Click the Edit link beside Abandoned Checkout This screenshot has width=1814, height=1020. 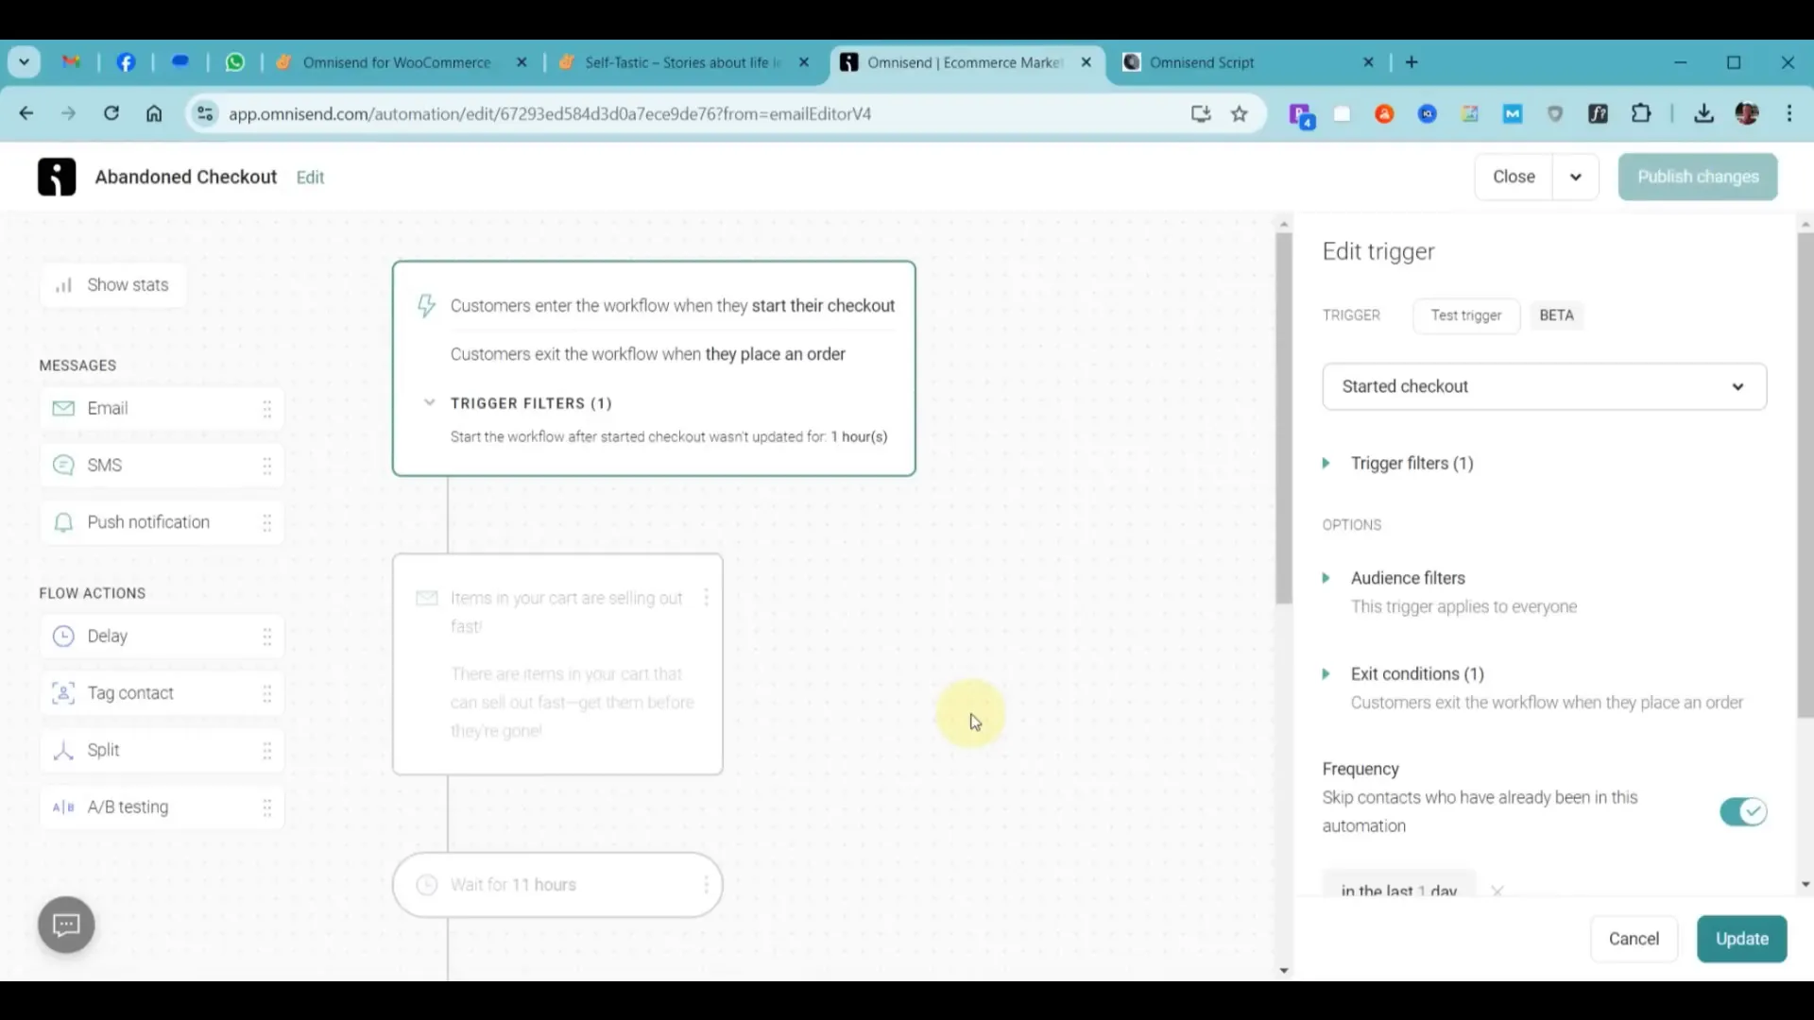[x=310, y=178]
